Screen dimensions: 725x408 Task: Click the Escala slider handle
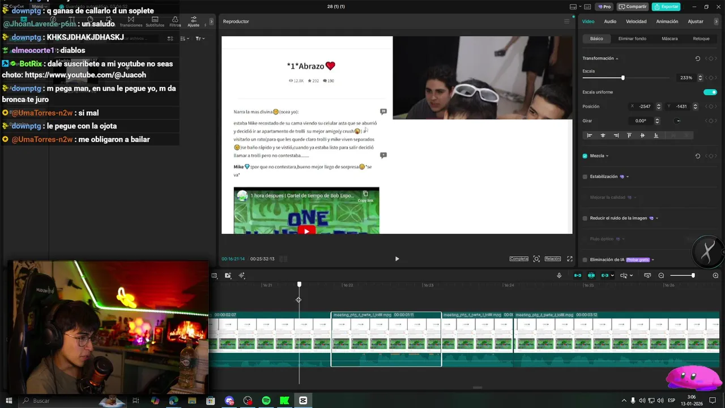(623, 78)
